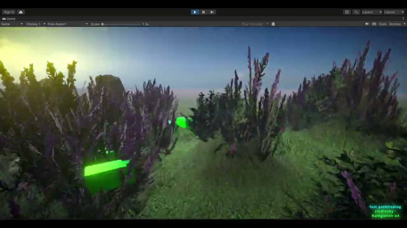The width and height of the screenshot is (407, 228).
Task: Click the Step frame forward button
Action: pyautogui.click(x=212, y=12)
